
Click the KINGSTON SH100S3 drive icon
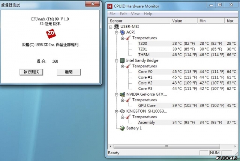(x=122, y=111)
